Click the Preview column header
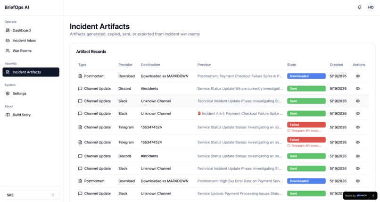Screen dimensions: 380x202 (x=204, y=65)
